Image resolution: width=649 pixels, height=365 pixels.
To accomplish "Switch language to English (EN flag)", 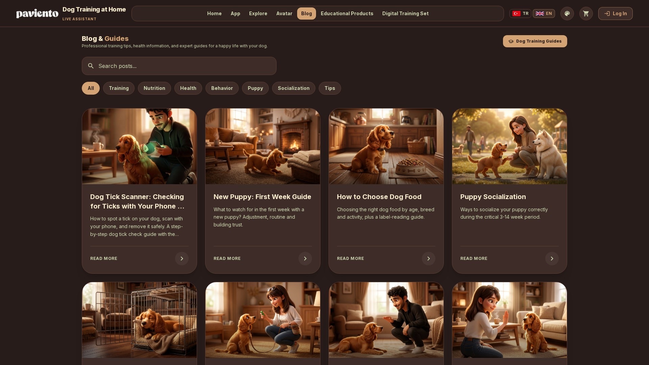I will 544,14.
